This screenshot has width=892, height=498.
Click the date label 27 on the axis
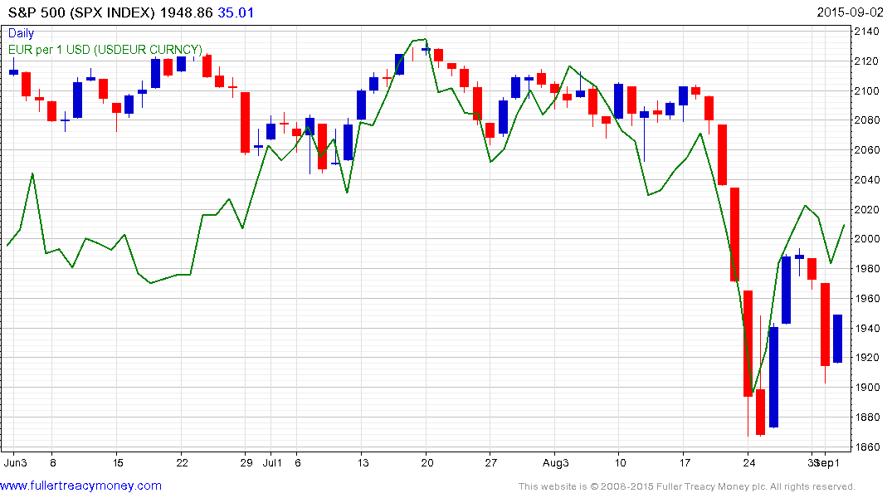click(x=491, y=462)
